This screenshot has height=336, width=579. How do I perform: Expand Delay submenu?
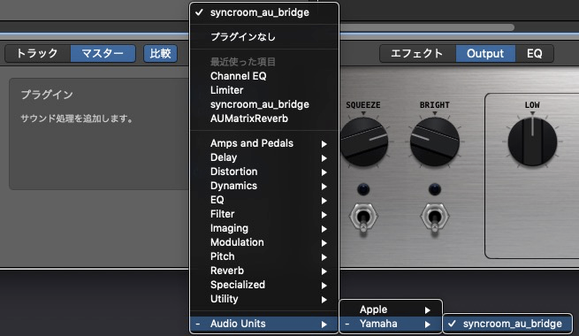[264, 157]
